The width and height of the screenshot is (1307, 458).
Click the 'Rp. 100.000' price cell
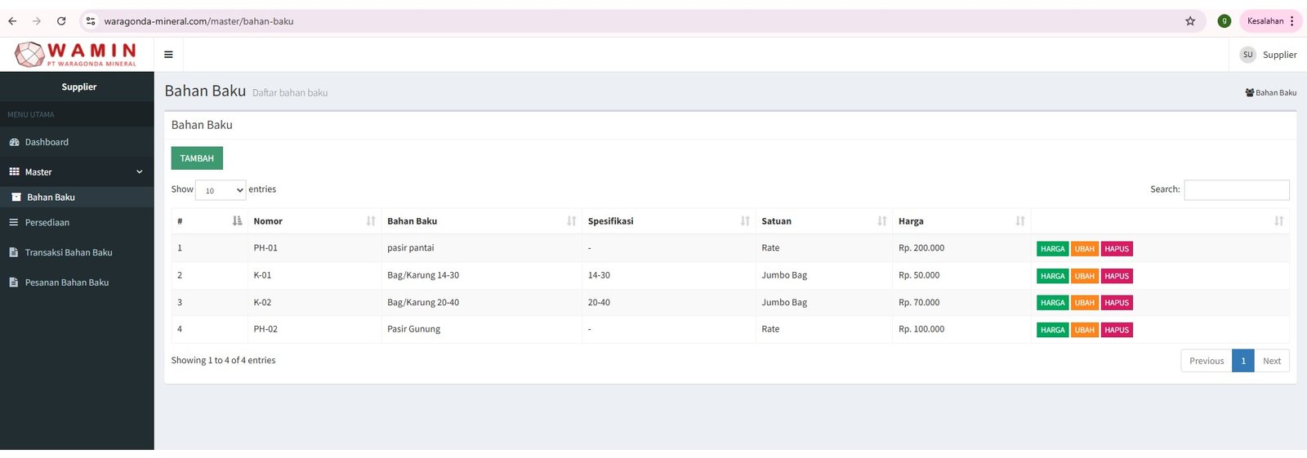click(x=961, y=329)
